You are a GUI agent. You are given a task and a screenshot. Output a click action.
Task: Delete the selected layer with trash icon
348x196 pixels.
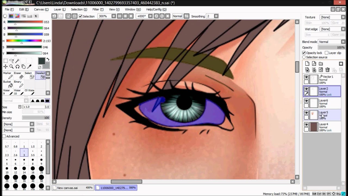tap(328, 70)
